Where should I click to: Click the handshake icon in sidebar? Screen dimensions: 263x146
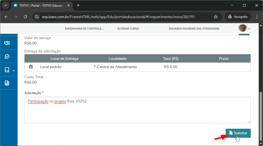7,43
